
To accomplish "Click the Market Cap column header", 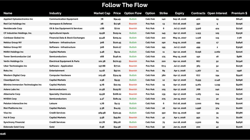I will point(102,13).
